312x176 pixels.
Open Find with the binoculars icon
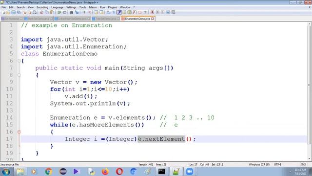[72, 12]
